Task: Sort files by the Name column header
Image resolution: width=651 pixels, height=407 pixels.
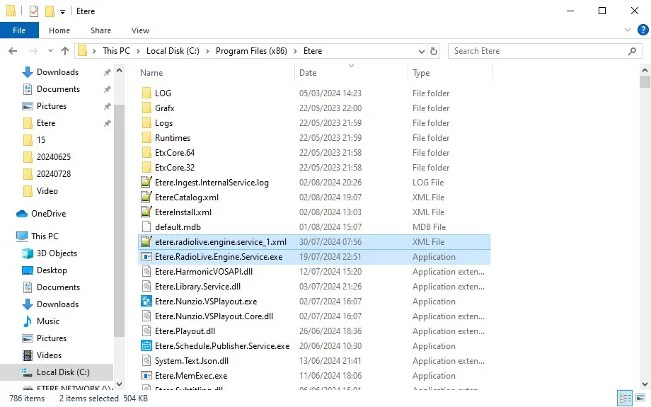Action: click(x=151, y=73)
